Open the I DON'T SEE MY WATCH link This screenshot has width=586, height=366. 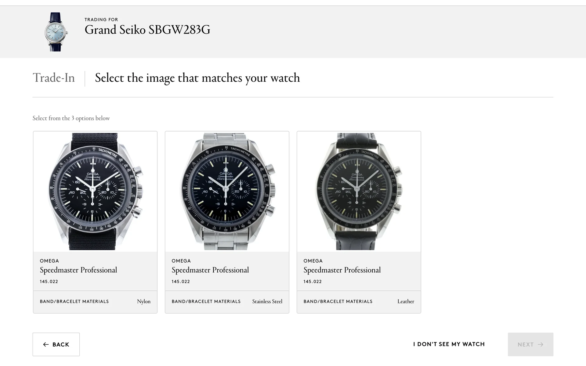pyautogui.click(x=449, y=344)
